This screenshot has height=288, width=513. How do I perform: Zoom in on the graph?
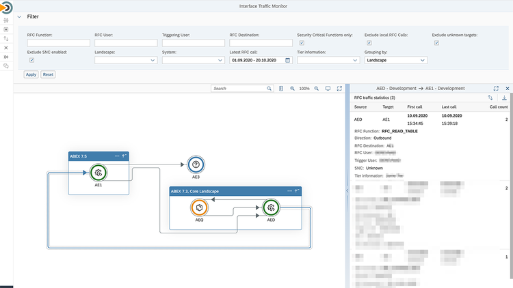(x=292, y=89)
